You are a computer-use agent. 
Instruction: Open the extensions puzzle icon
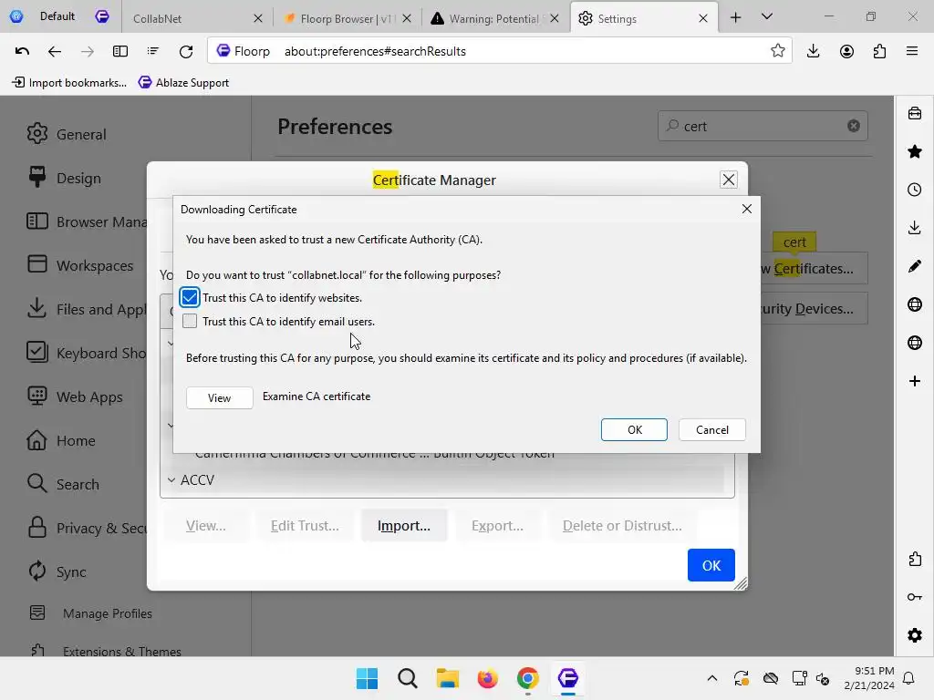coord(879,51)
